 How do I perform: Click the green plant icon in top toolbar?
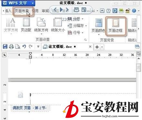coord(121,11)
